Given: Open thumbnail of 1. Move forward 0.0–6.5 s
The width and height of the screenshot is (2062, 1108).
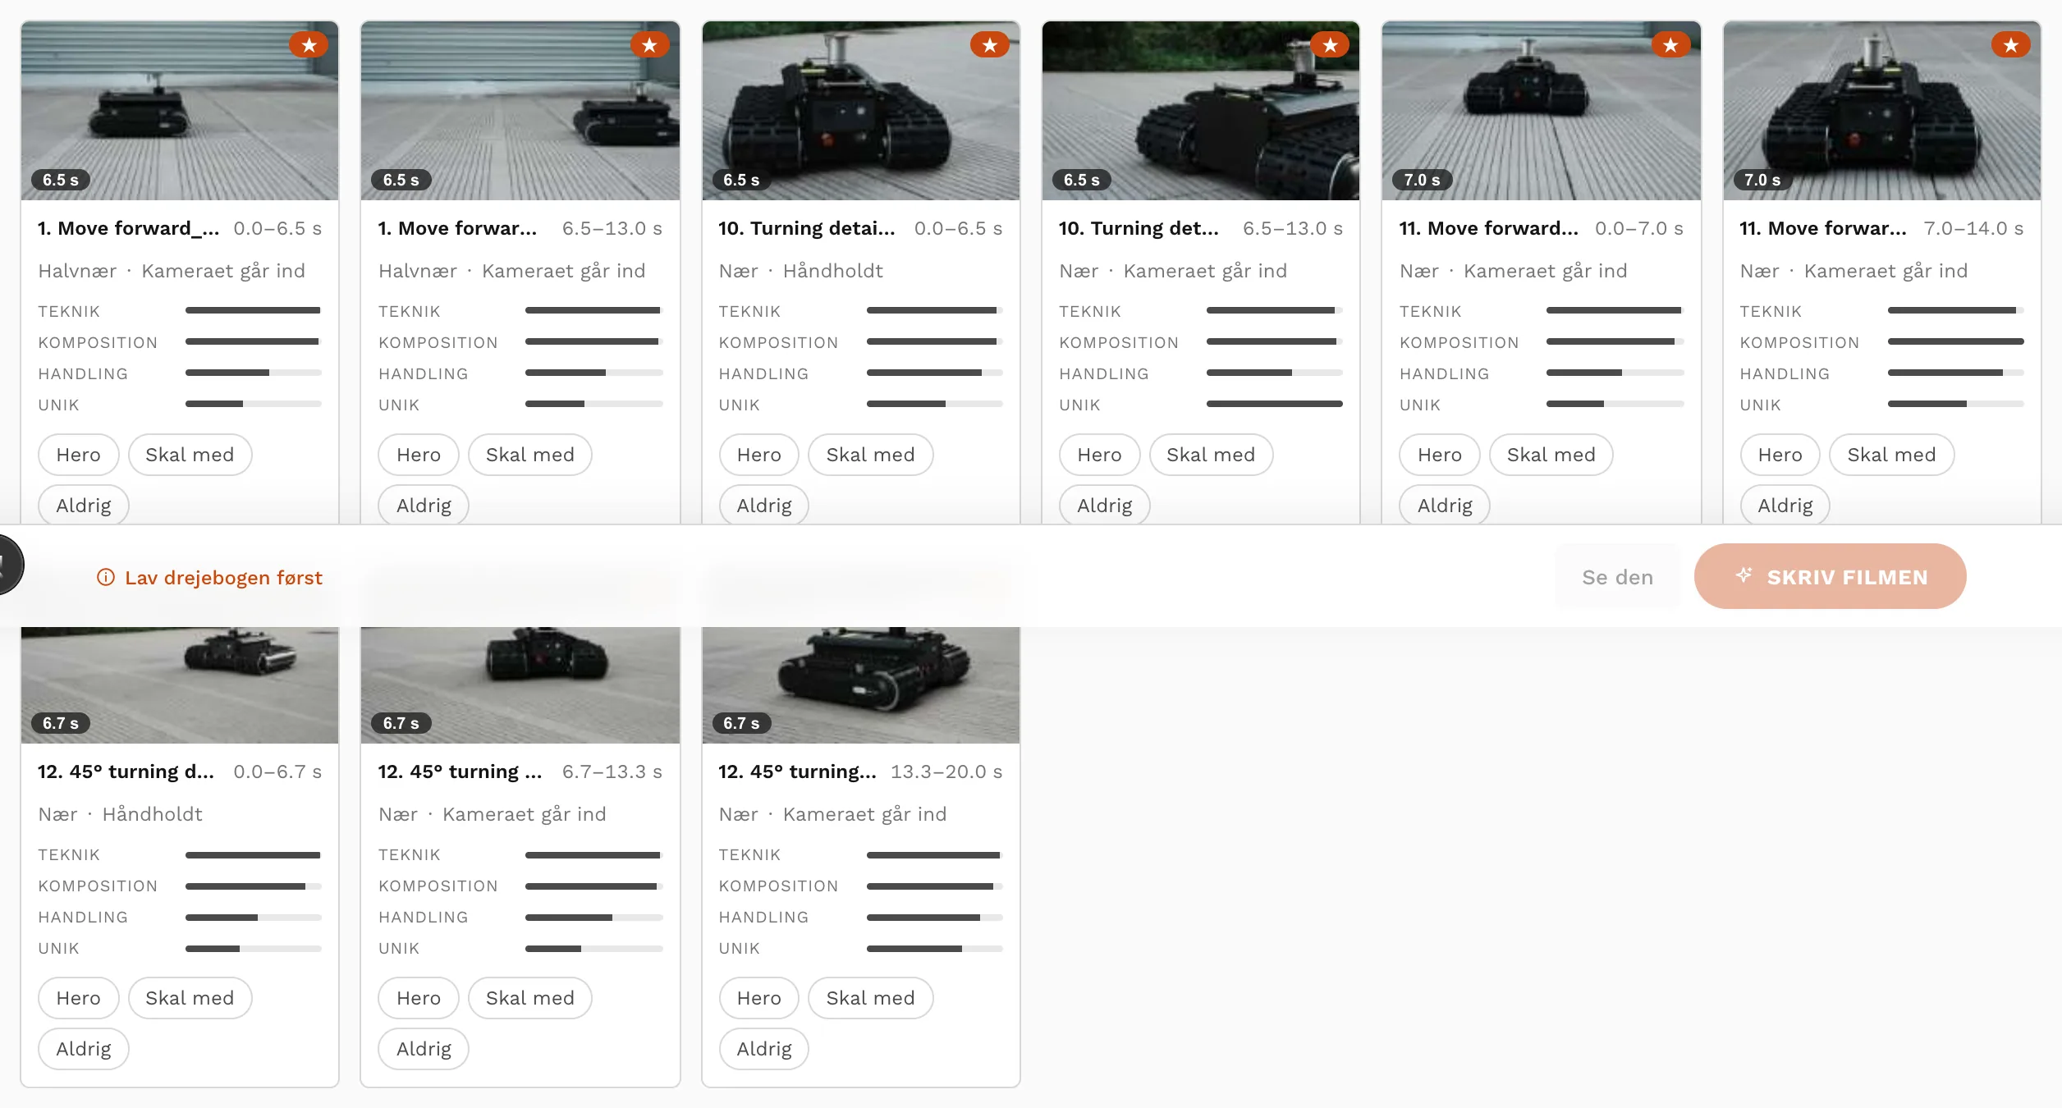Looking at the screenshot, I should tap(180, 111).
